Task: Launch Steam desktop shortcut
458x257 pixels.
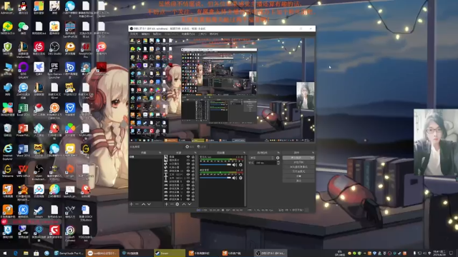Action: pyautogui.click(x=39, y=212)
